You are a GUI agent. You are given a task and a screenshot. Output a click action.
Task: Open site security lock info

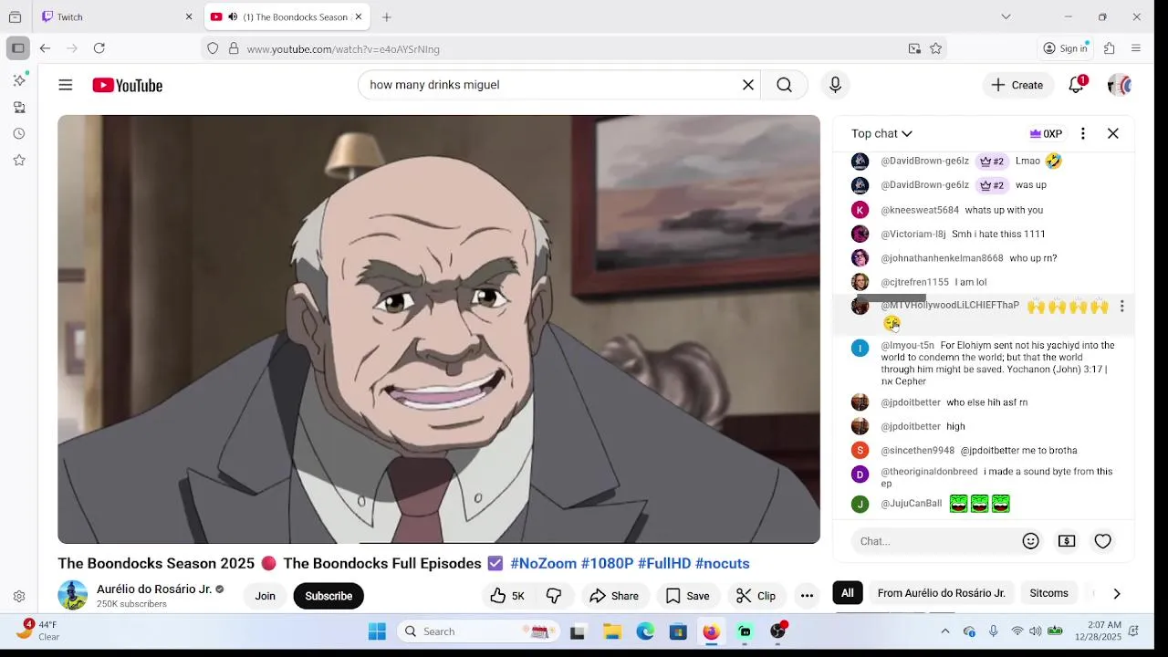tap(234, 48)
